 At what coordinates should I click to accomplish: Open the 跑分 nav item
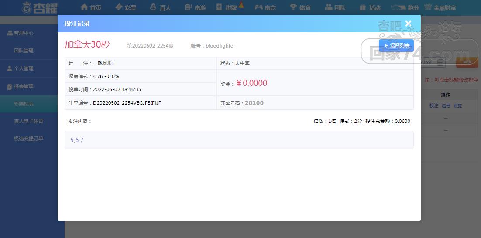(405, 7)
